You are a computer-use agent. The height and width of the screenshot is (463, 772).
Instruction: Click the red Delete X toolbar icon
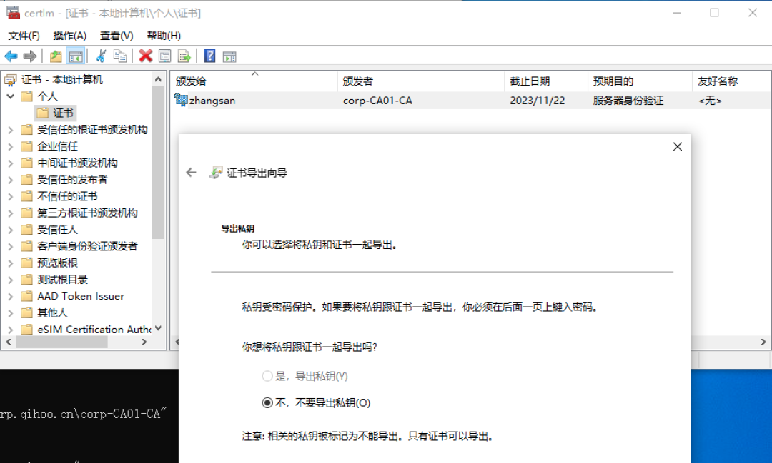coord(146,56)
